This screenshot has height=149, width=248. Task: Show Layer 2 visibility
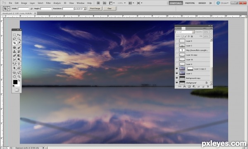(177, 45)
